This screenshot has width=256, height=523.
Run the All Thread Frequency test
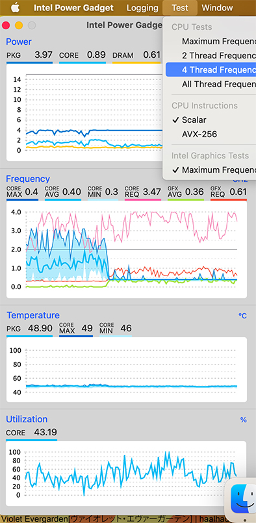211,84
